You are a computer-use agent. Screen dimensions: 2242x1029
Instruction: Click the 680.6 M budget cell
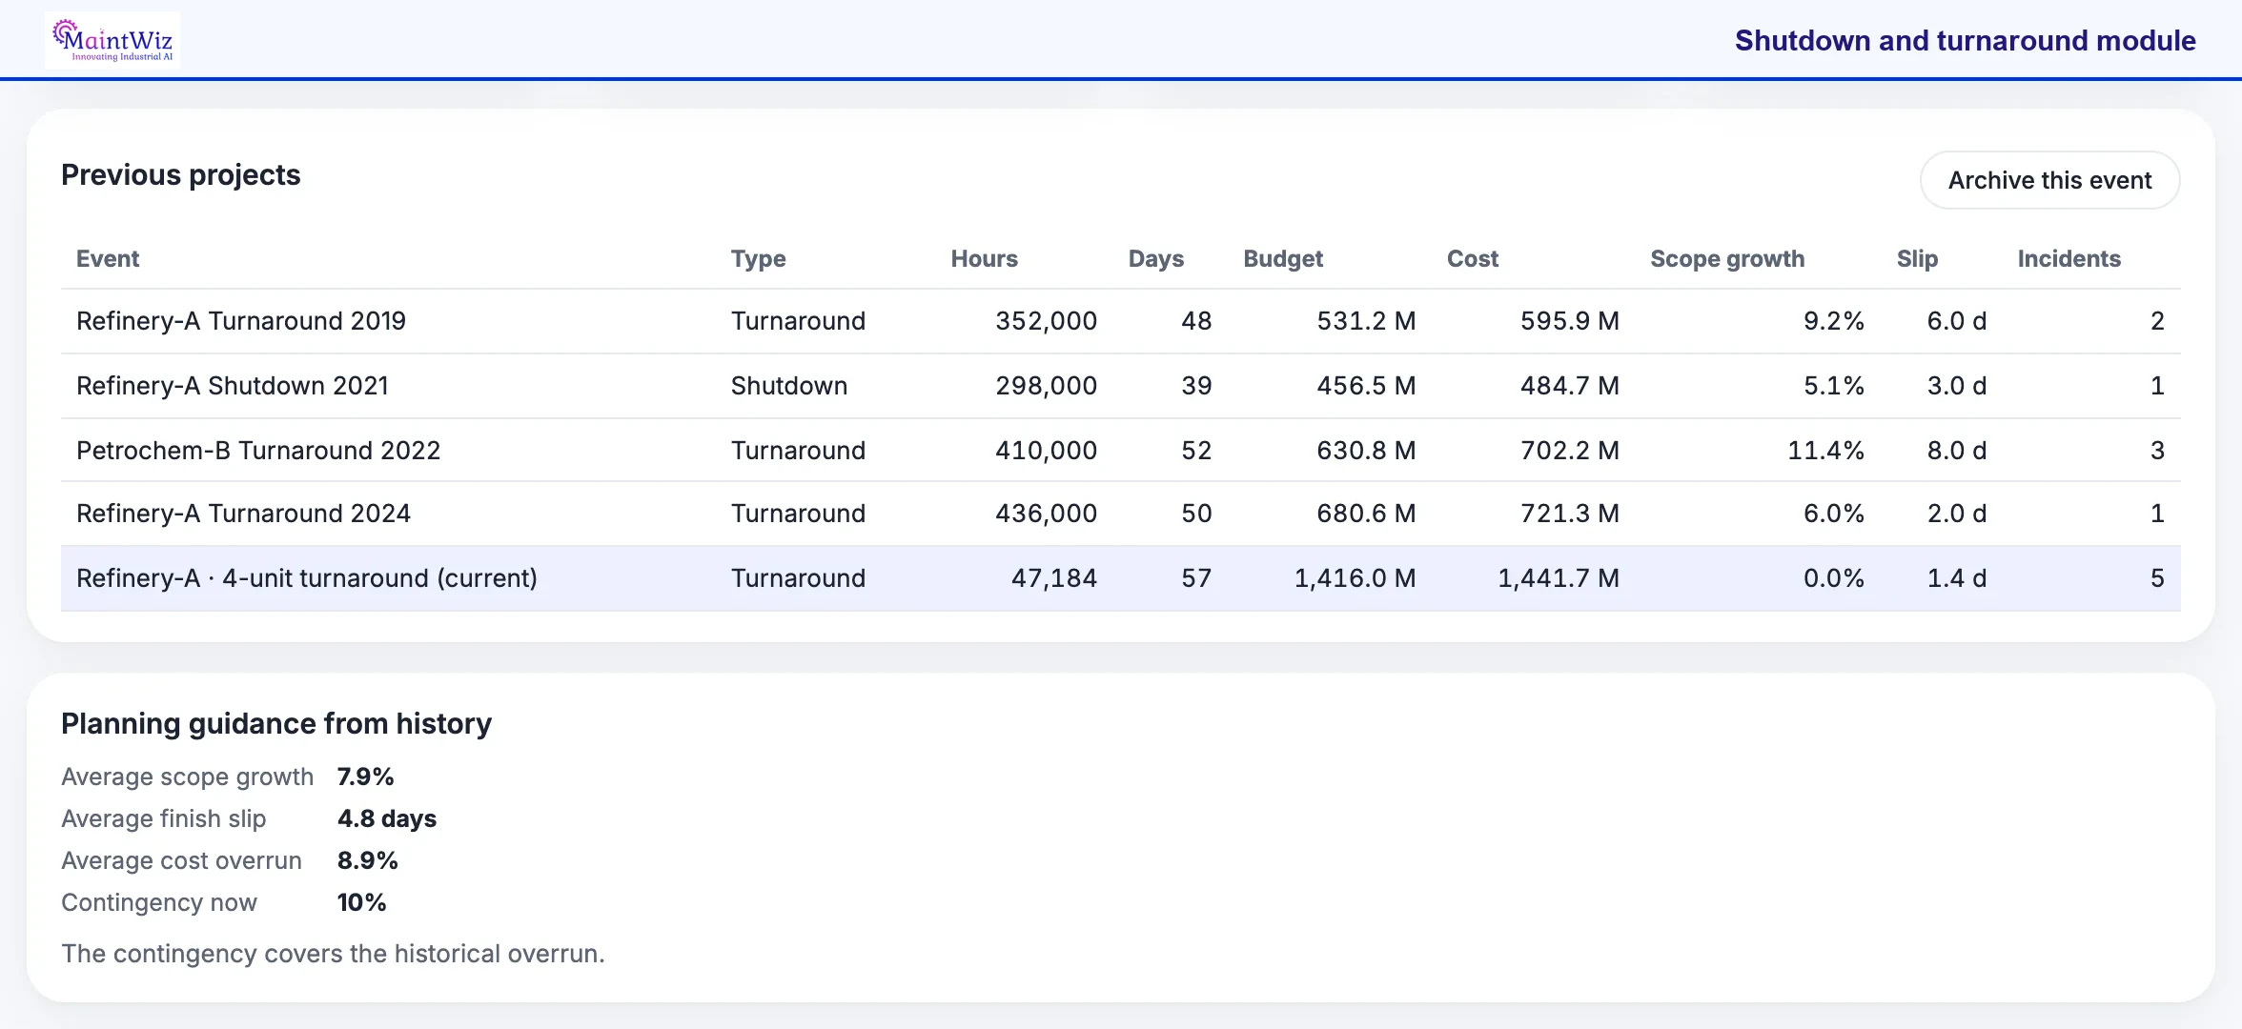point(1366,514)
